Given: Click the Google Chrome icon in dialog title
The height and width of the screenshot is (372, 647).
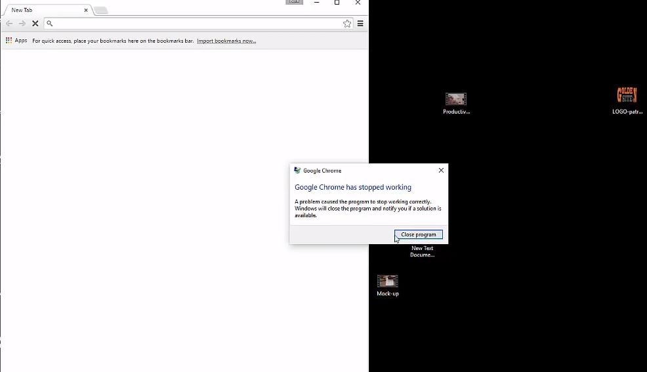Looking at the screenshot, I should pos(297,171).
